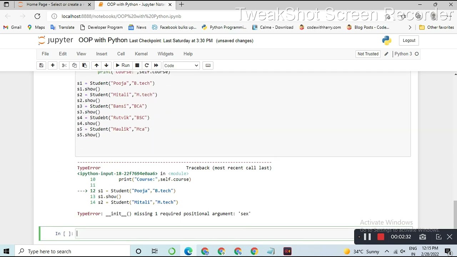457x257 pixels.
Task: Move selected cell down arrow
Action: pos(106,65)
